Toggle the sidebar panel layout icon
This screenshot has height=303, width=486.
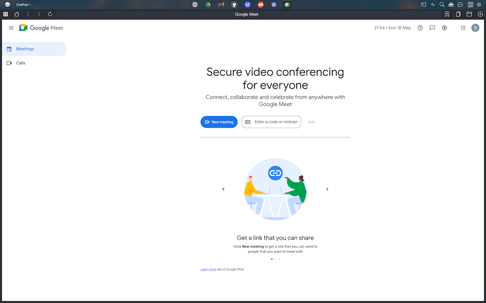point(470,5)
